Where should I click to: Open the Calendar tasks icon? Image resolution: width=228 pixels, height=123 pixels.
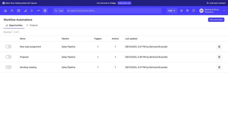18,11
